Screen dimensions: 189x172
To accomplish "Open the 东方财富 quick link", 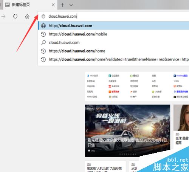I will pyautogui.click(x=134, y=86).
